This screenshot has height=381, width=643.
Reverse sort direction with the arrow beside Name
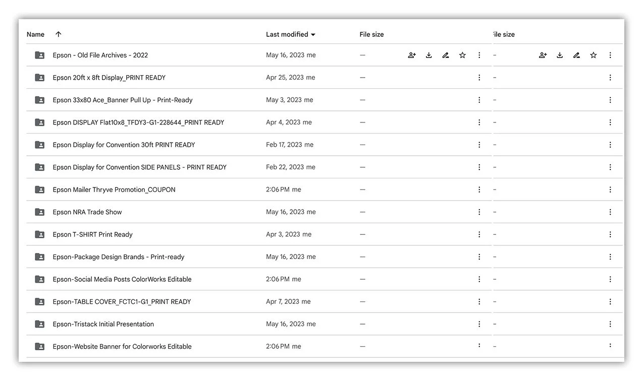pyautogui.click(x=58, y=34)
